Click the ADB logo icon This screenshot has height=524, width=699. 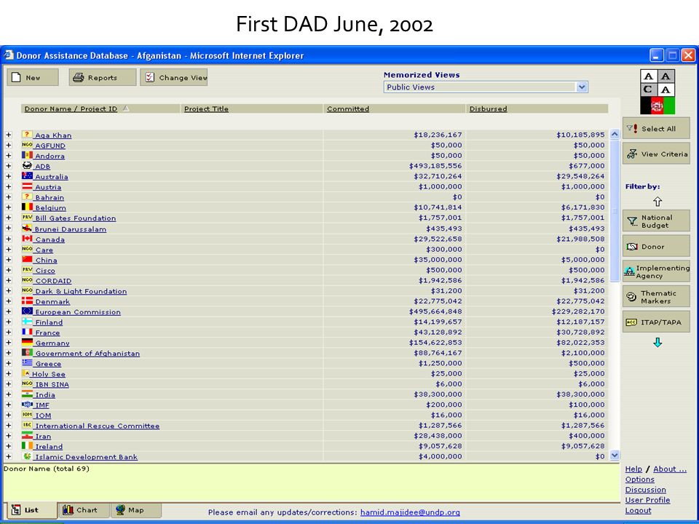coord(27,165)
